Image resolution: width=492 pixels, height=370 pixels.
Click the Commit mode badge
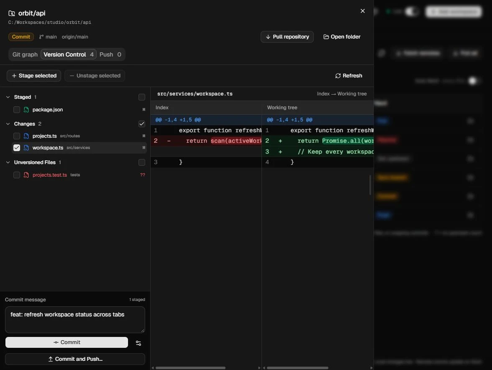21,37
